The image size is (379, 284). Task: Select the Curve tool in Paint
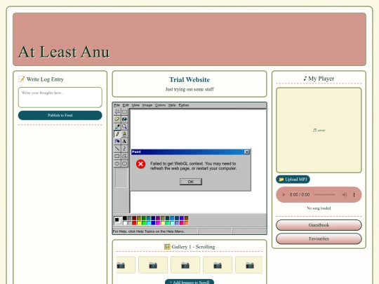(x=124, y=149)
